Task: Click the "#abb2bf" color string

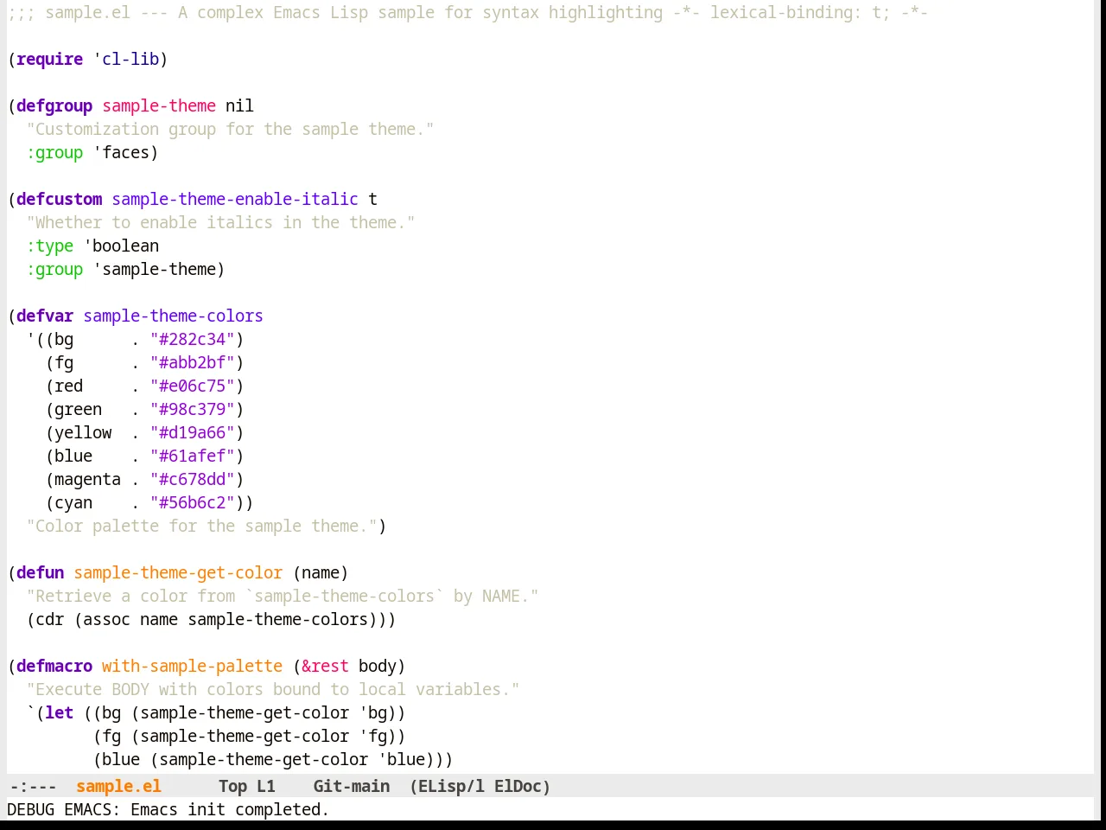Action: [193, 362]
